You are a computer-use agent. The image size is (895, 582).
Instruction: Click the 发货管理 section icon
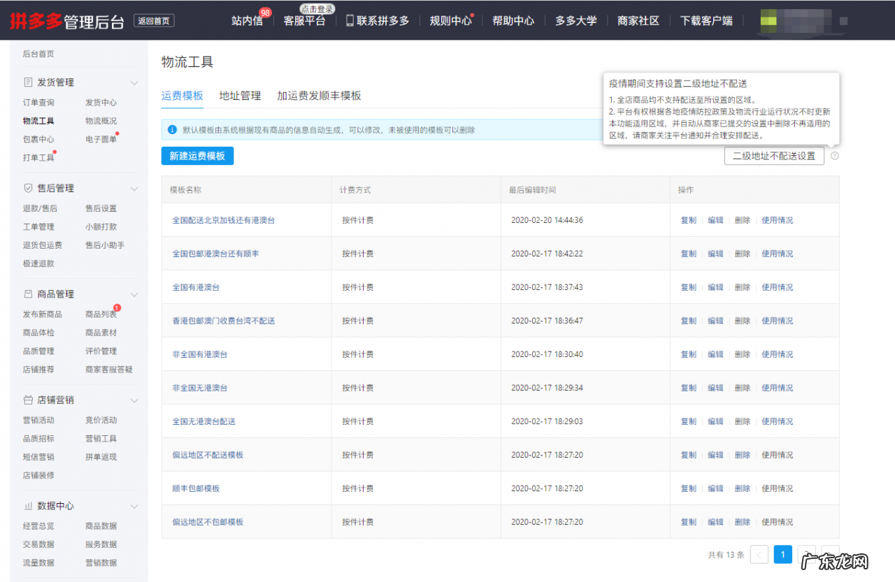pos(28,82)
